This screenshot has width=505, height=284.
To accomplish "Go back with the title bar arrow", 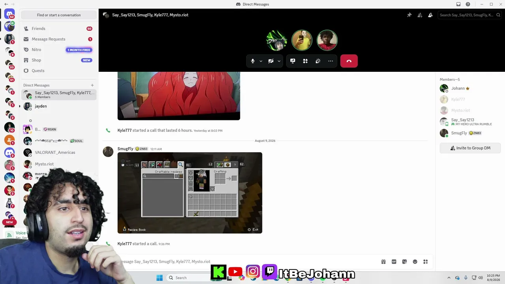I will point(6,4).
